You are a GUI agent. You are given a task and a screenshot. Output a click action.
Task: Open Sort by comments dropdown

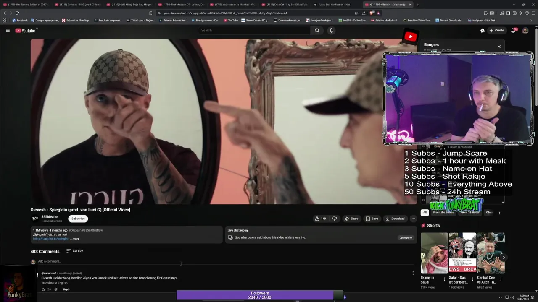(x=75, y=251)
